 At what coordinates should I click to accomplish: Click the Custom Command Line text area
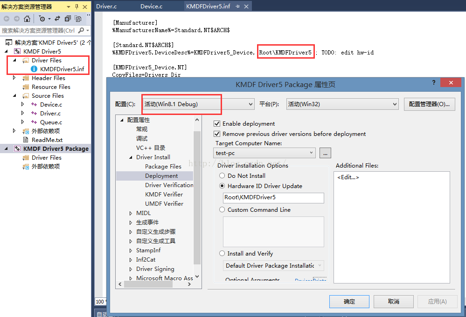click(273, 232)
